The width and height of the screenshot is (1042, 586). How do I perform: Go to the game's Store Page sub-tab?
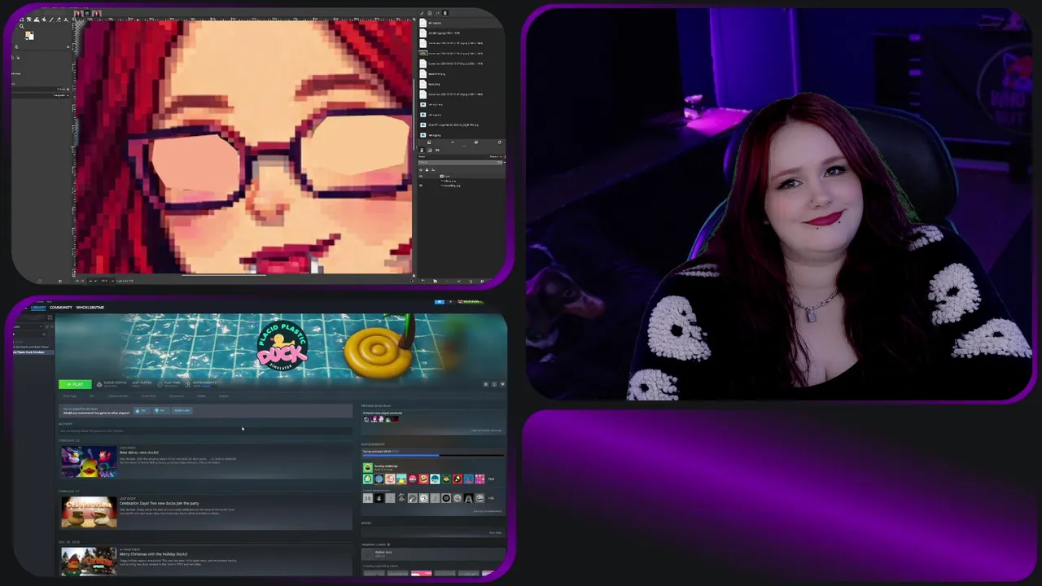tap(70, 396)
